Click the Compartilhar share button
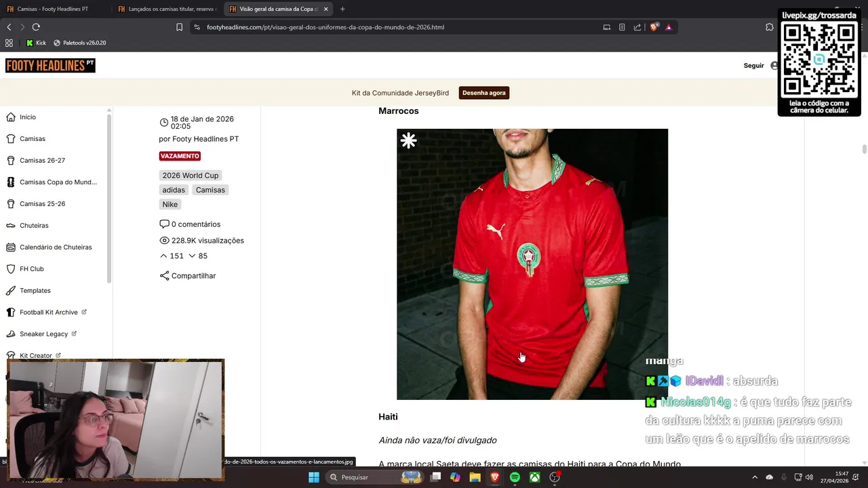The image size is (868, 488). [188, 276]
